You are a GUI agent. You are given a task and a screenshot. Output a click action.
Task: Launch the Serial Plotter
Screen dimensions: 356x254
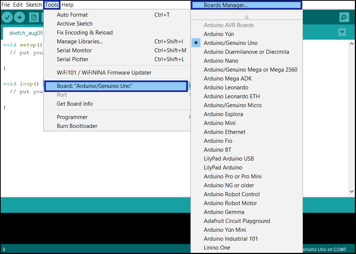(x=72, y=59)
